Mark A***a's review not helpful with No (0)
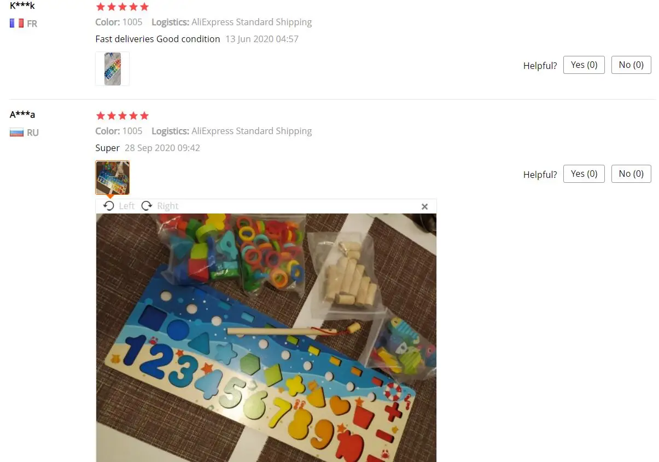The width and height of the screenshot is (659, 462). 631,174
